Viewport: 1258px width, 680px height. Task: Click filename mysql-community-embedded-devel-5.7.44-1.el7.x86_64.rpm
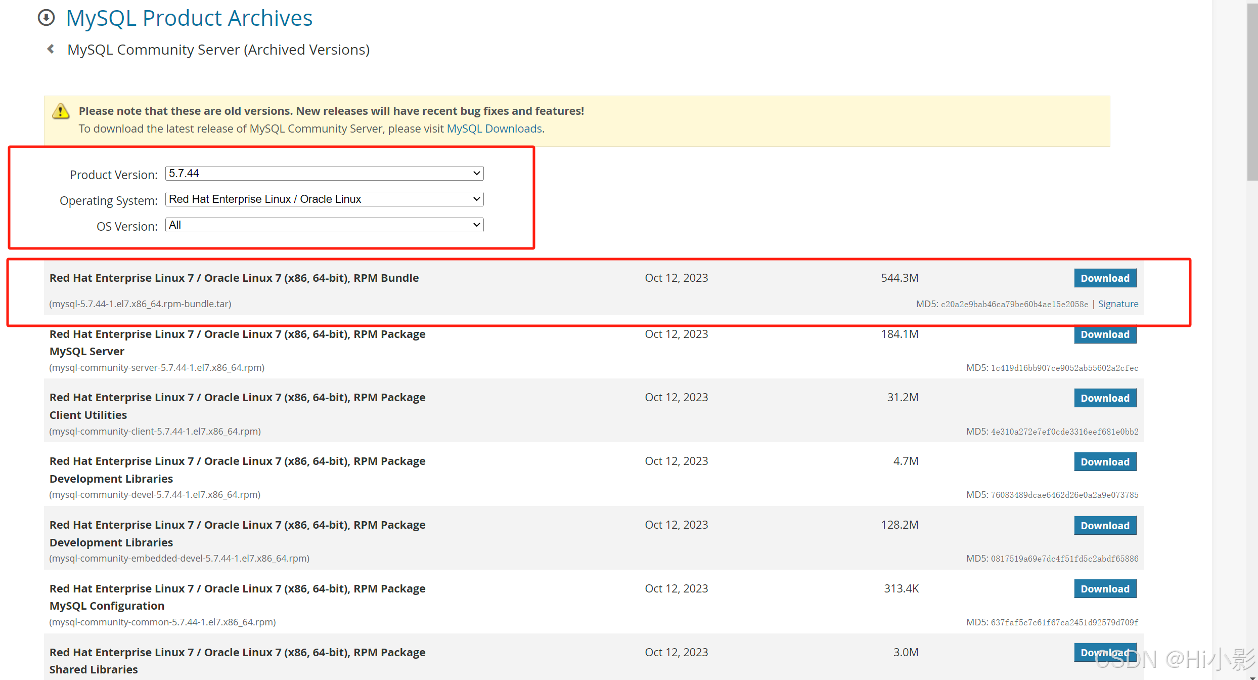(x=179, y=558)
